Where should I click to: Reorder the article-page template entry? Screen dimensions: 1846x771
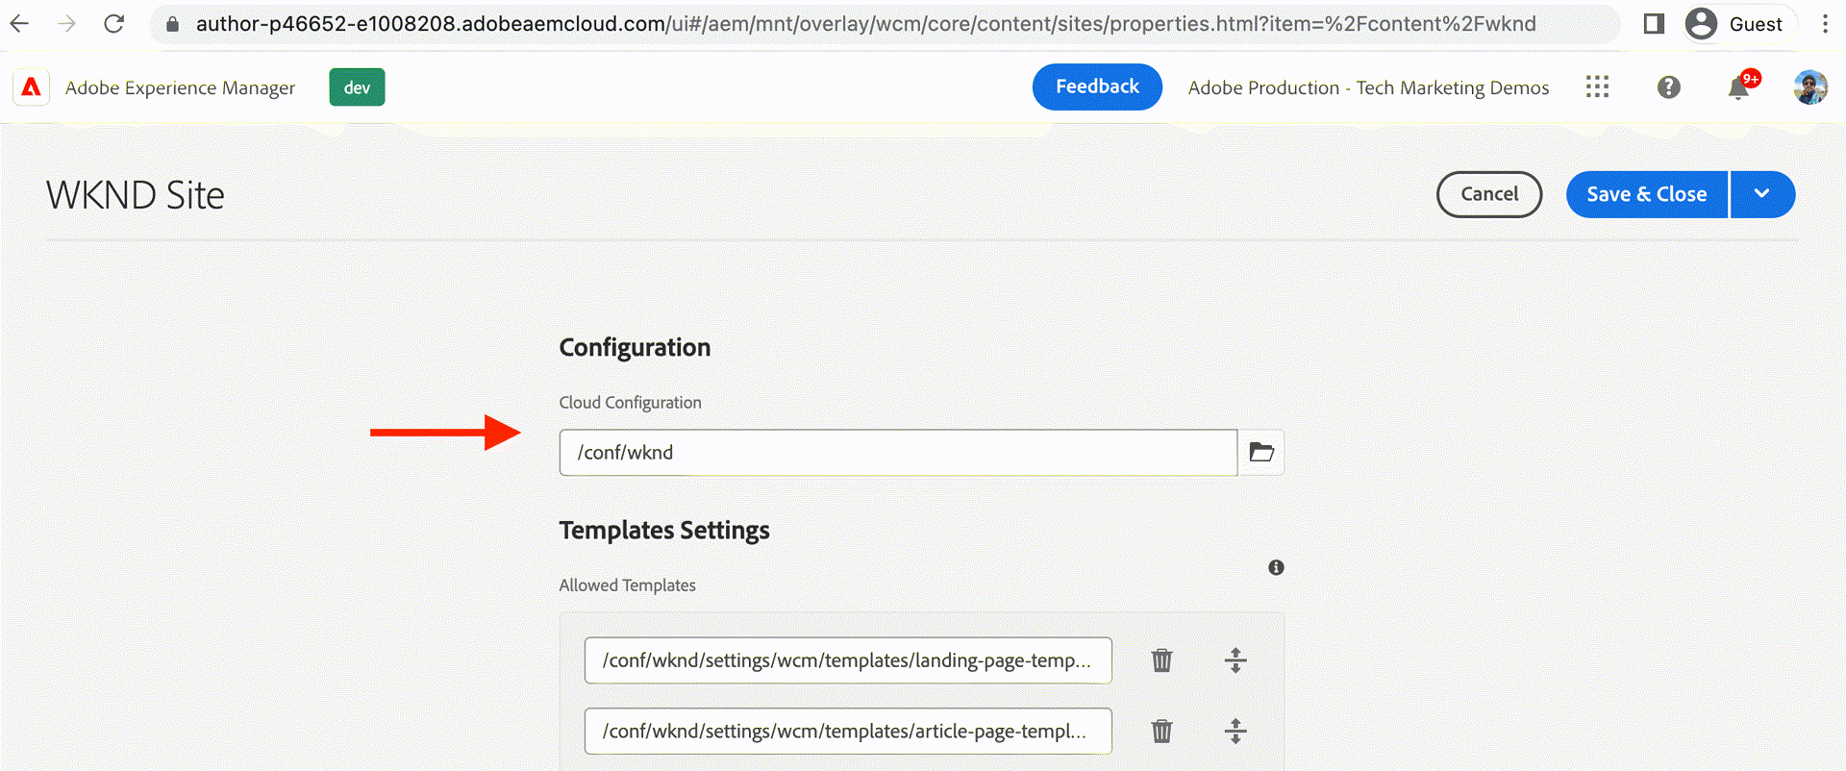(1235, 732)
